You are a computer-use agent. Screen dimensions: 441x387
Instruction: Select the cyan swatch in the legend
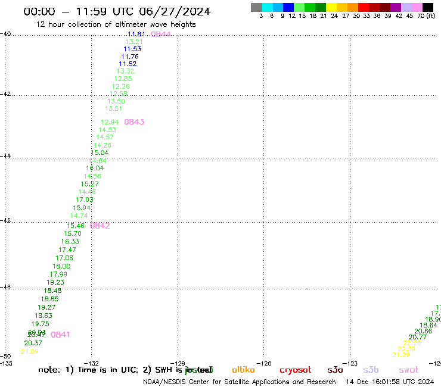[267, 7]
